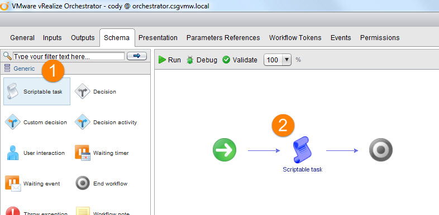Open the Parameters References tab

[223, 38]
